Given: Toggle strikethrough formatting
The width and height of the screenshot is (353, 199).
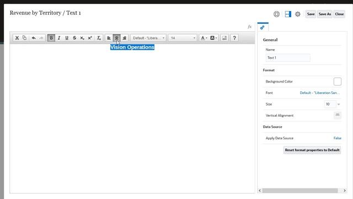Looking at the screenshot, I should 74,38.
